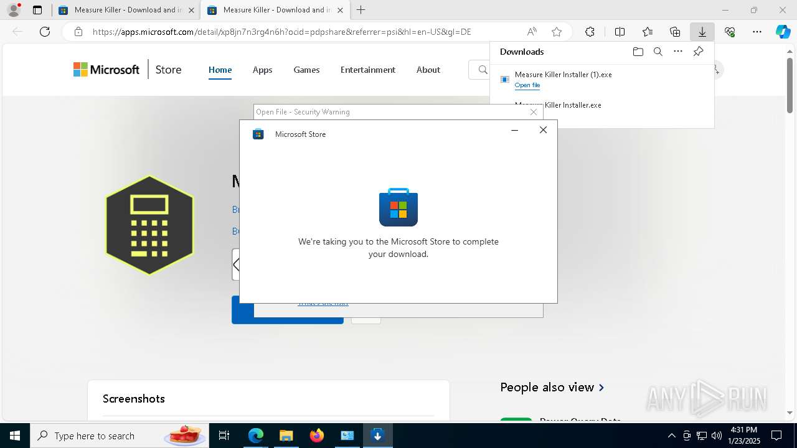The width and height of the screenshot is (797, 448).
Task: Click the apps.microsoft.com address bar
Action: (x=281, y=32)
